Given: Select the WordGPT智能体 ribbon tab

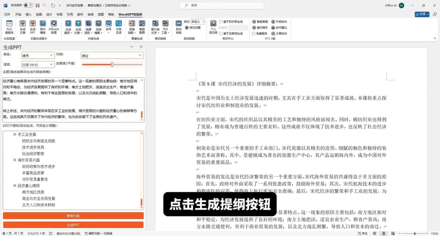Looking at the screenshot, I should click(130, 14).
